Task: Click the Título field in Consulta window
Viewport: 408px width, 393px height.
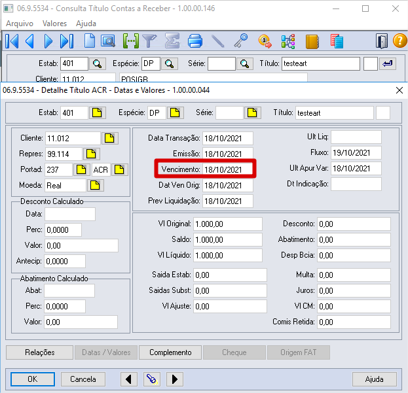Action: point(321,63)
